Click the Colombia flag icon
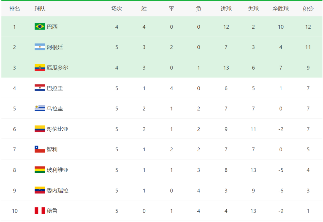Screen dimensions: 323x222 point(40,129)
